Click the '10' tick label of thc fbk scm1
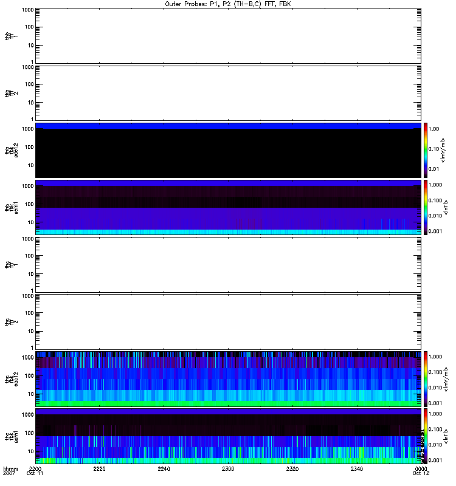 coord(31,451)
